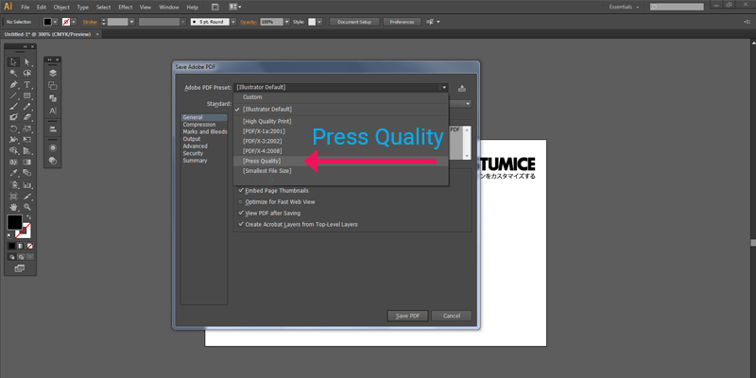Choose the Rectangle tool
Screen dimensions: 756x378
coord(27,95)
